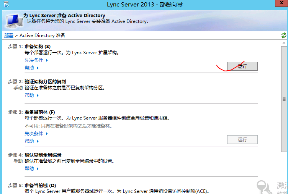Close the deployment wizard window
Image resolution: width=288 pixels, height=194 pixels.
coord(281,3)
